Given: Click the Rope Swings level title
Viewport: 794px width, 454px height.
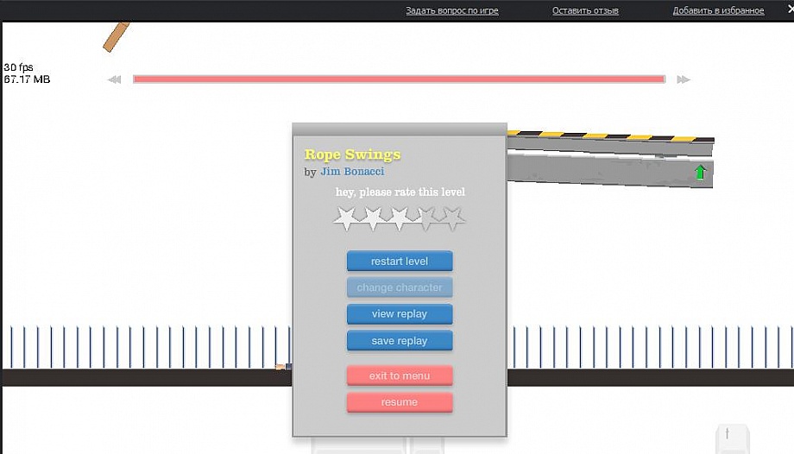Looking at the screenshot, I should [352, 154].
